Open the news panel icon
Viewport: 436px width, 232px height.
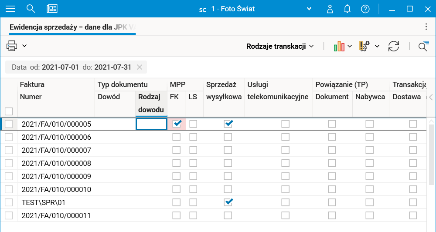(x=52, y=9)
